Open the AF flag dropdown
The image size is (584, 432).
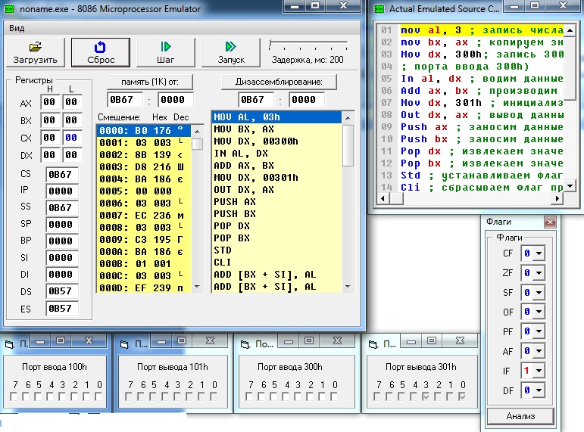[539, 351]
